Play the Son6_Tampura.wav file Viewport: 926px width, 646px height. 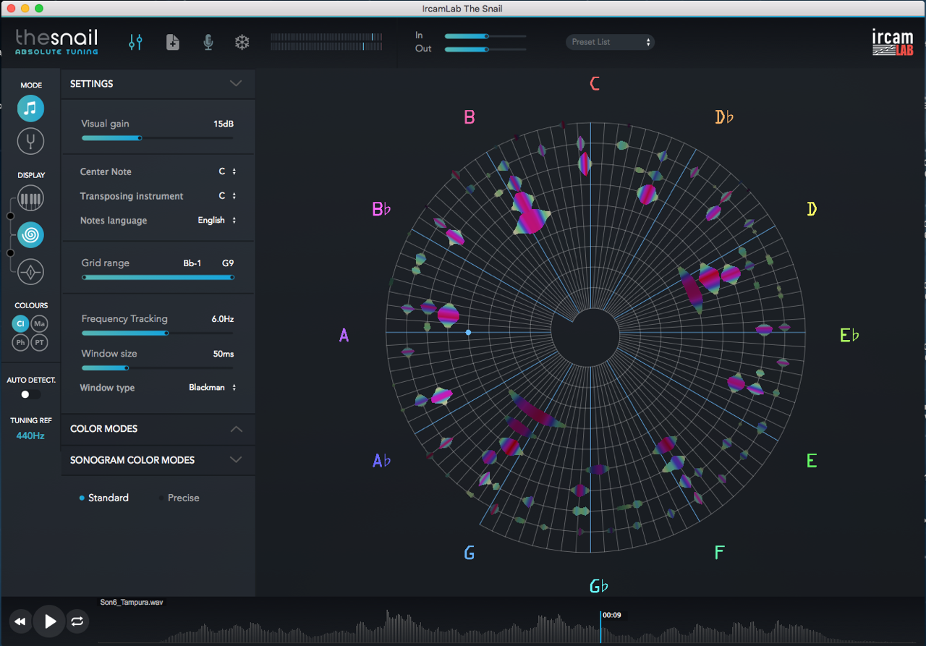(x=50, y=621)
